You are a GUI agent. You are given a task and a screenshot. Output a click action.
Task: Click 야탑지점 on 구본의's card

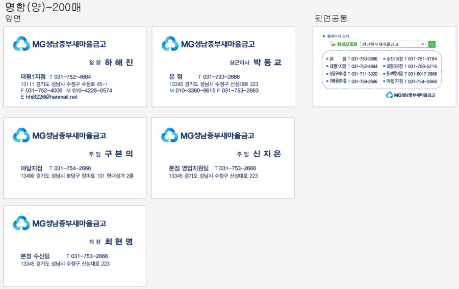pos(31,168)
